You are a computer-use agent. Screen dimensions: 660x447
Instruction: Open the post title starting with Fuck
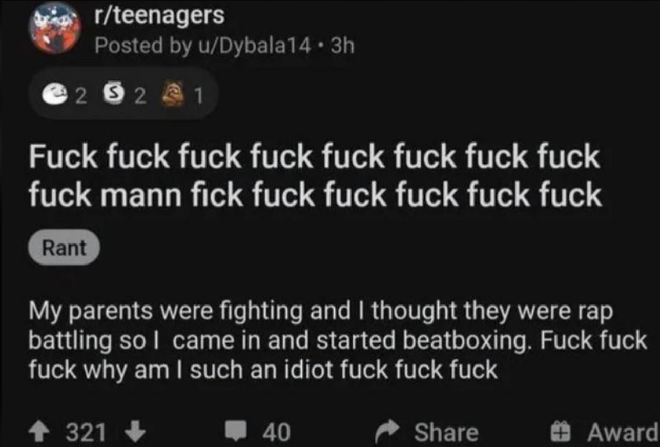pos(315,176)
